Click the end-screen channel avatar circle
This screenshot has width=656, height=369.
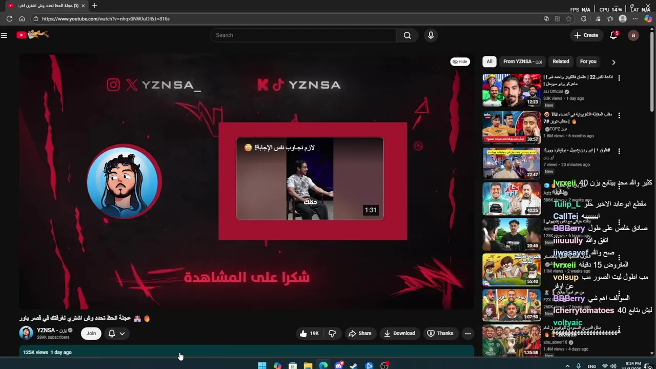click(124, 181)
